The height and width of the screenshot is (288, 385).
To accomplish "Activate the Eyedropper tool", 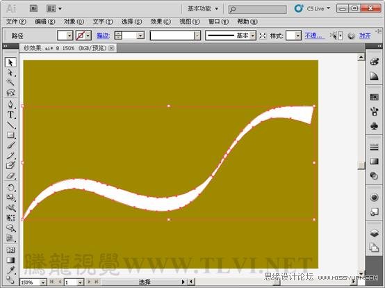I will click(x=10, y=270).
